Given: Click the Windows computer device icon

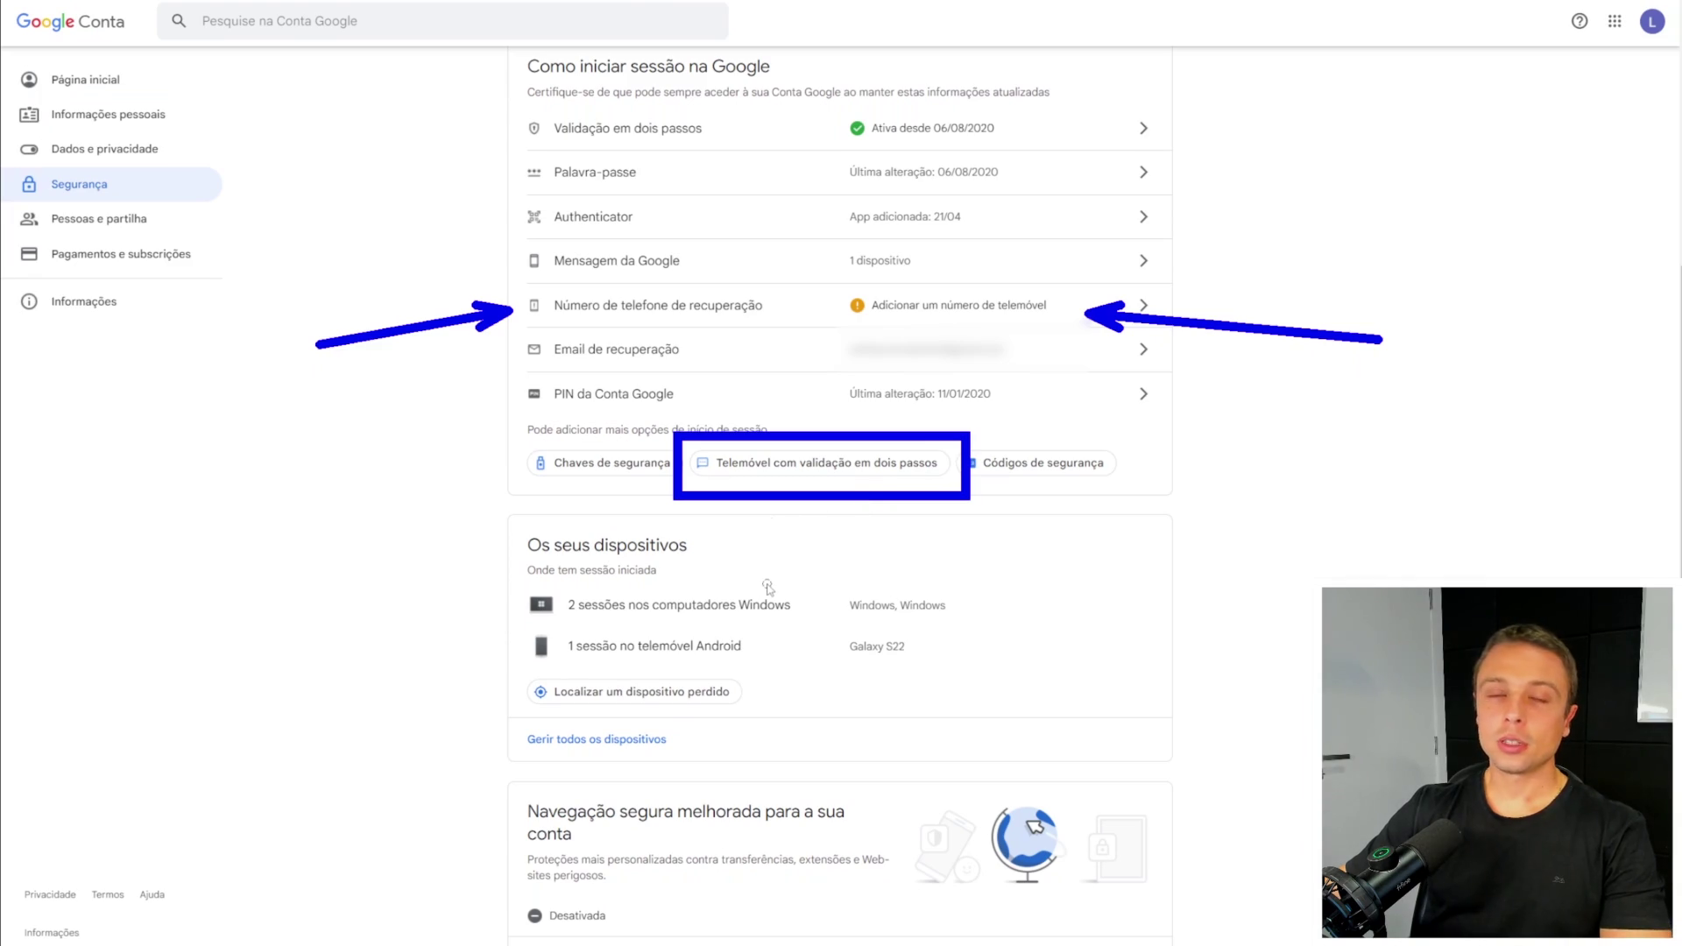Looking at the screenshot, I should tap(541, 604).
